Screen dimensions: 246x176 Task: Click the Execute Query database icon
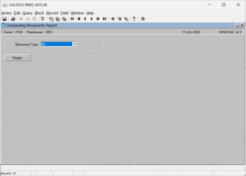tap(58, 19)
